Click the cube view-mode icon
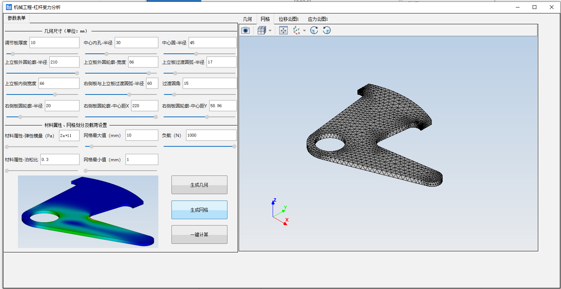 261,31
